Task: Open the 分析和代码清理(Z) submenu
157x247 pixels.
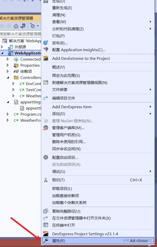Action: [x=98, y=29]
